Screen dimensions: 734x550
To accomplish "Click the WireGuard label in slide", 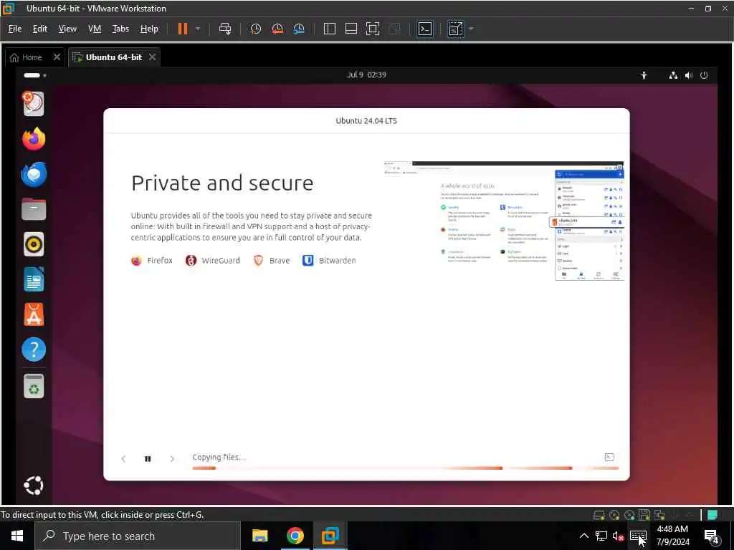I will (221, 261).
